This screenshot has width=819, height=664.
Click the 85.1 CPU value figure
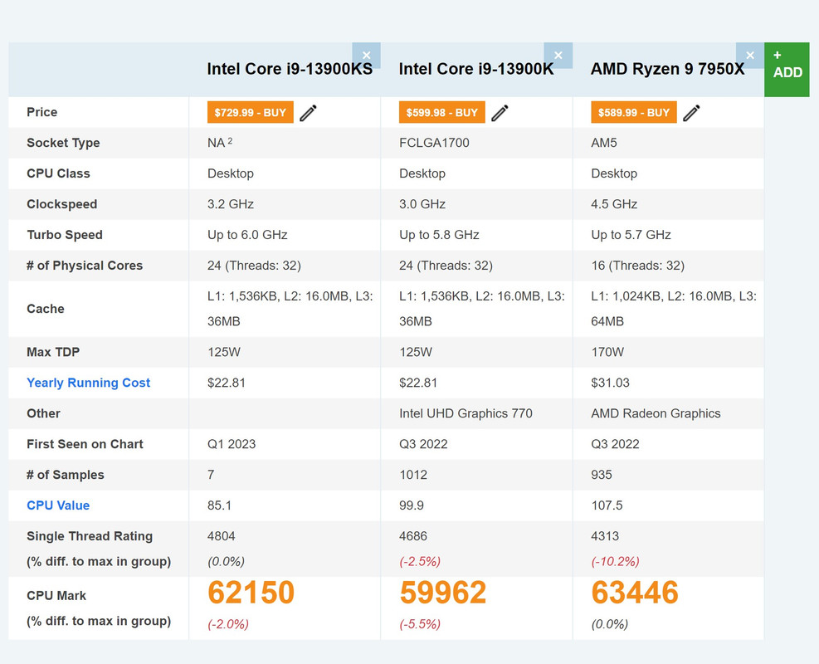pos(219,505)
